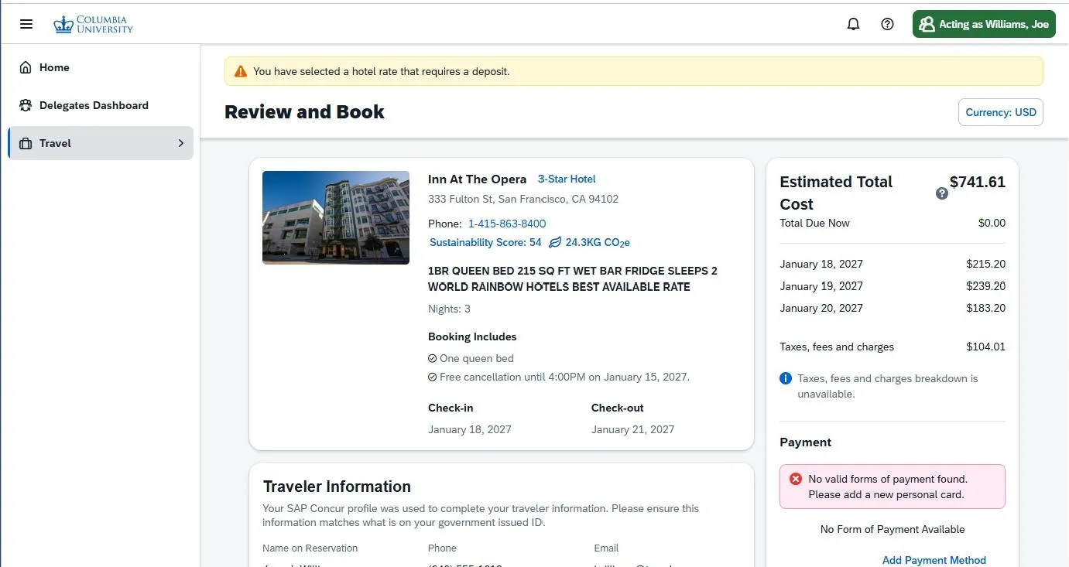Click Acting as Williams, Joe button
The width and height of the screenshot is (1069, 567).
coord(984,24)
